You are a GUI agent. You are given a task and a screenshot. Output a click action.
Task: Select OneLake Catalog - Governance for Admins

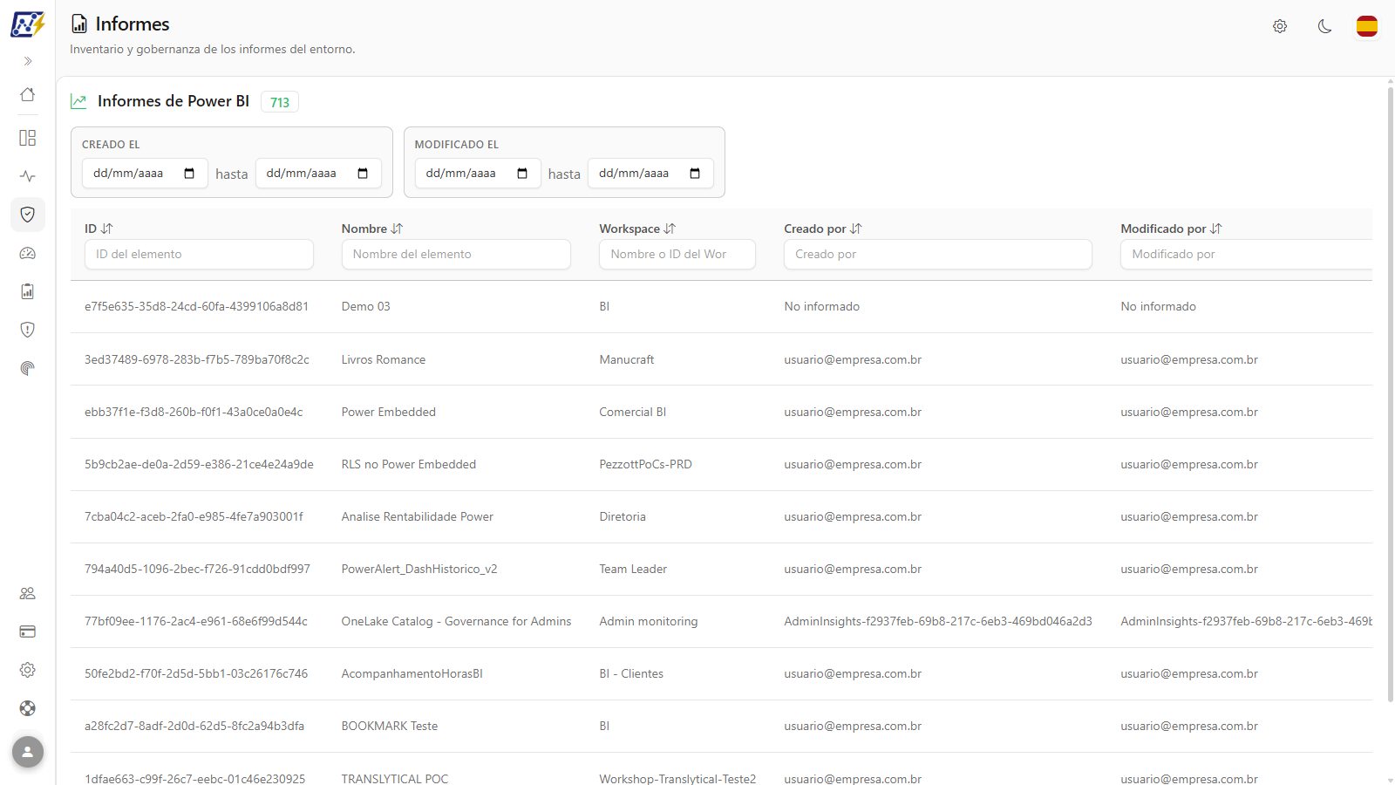coord(456,621)
